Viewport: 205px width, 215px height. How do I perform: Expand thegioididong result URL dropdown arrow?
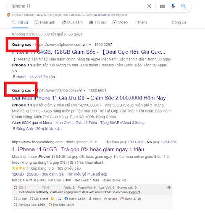click(96, 142)
